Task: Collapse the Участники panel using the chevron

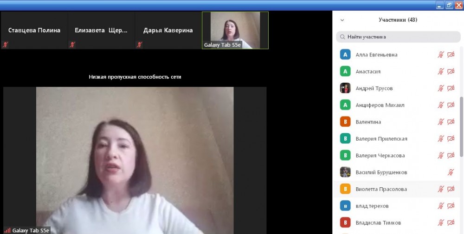Action: pyautogui.click(x=342, y=20)
